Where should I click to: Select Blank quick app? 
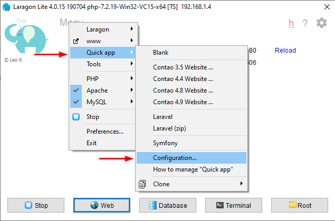[192, 53]
